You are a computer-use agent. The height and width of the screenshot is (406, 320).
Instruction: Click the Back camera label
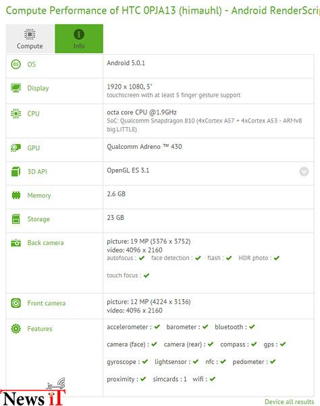click(45, 243)
